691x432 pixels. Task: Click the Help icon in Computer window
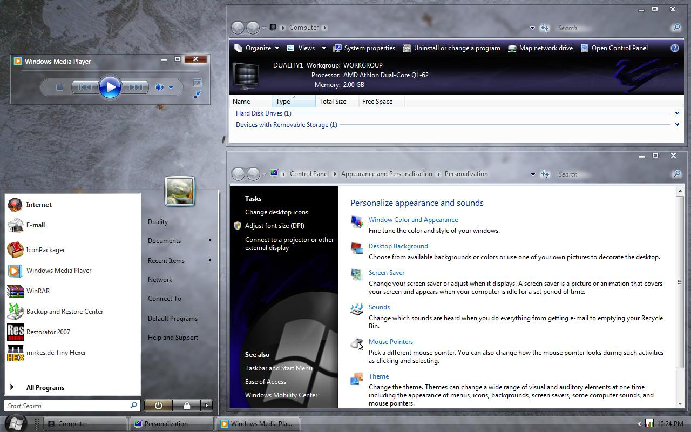pos(675,48)
